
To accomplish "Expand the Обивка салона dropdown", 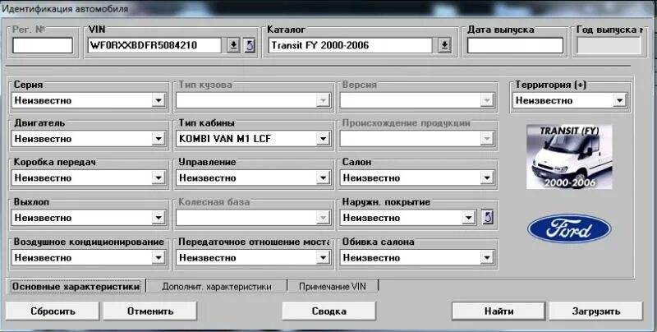I will tap(486, 257).
